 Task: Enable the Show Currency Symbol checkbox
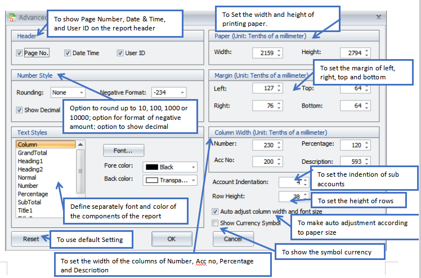click(x=215, y=223)
